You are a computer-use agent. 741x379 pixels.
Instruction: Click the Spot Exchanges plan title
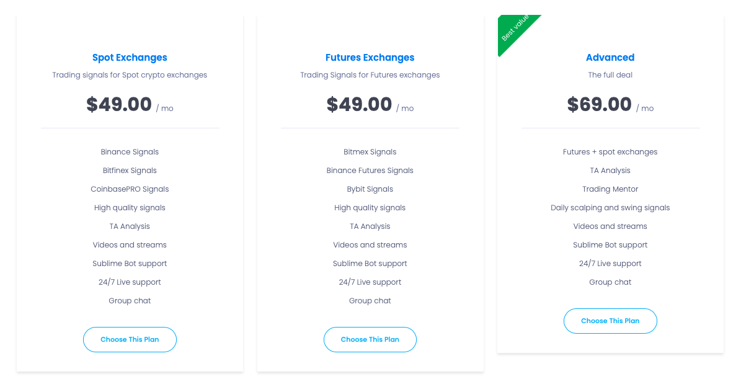[x=130, y=58]
